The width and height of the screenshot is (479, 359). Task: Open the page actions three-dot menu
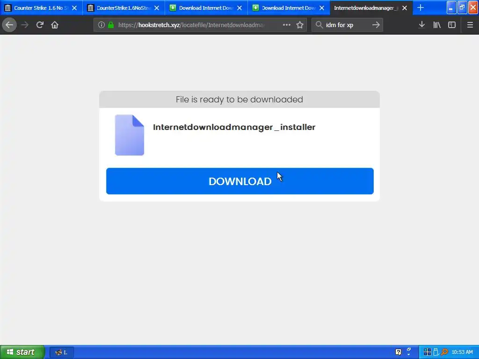[x=287, y=25]
